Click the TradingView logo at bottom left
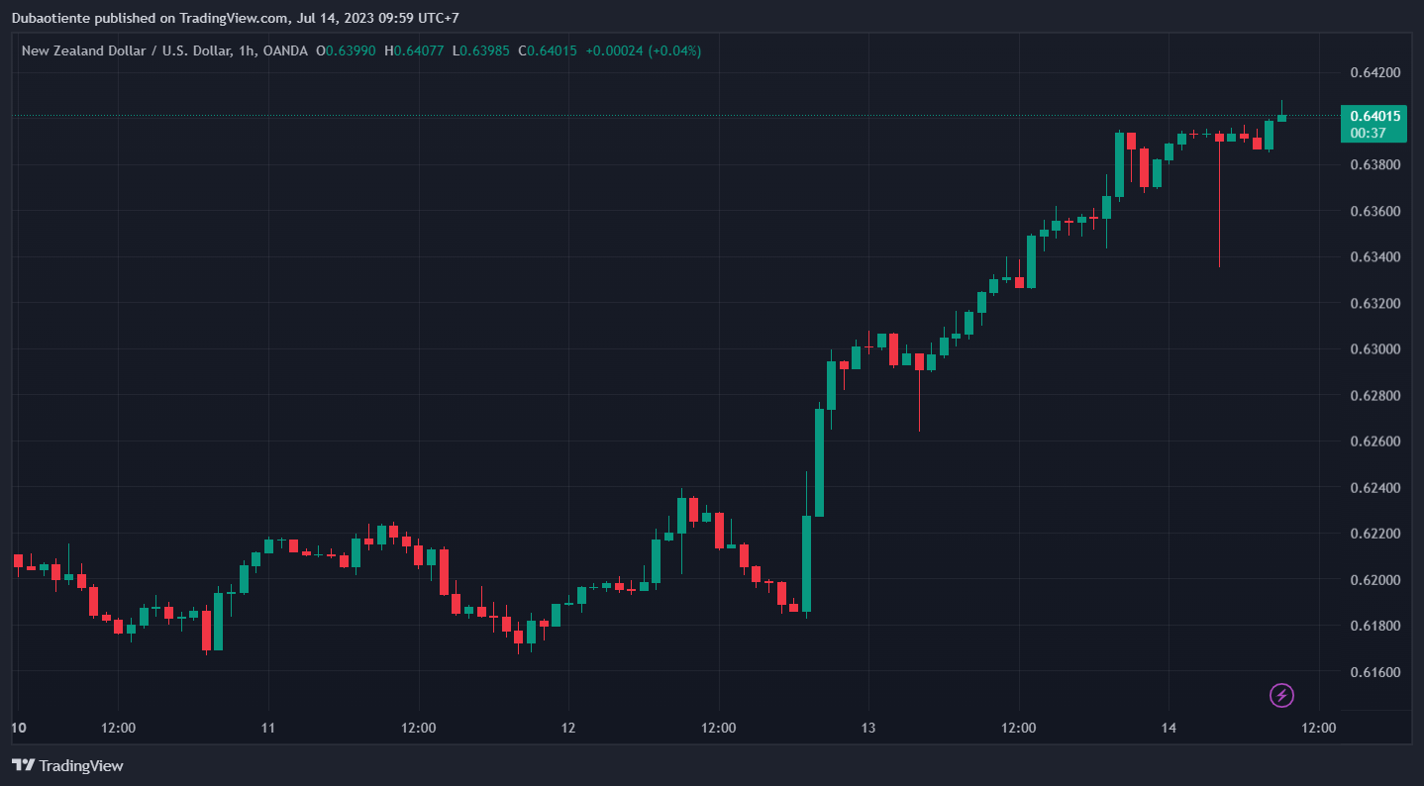The width and height of the screenshot is (1424, 786). (x=67, y=765)
